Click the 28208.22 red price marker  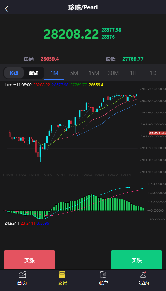pyautogui.click(x=157, y=133)
